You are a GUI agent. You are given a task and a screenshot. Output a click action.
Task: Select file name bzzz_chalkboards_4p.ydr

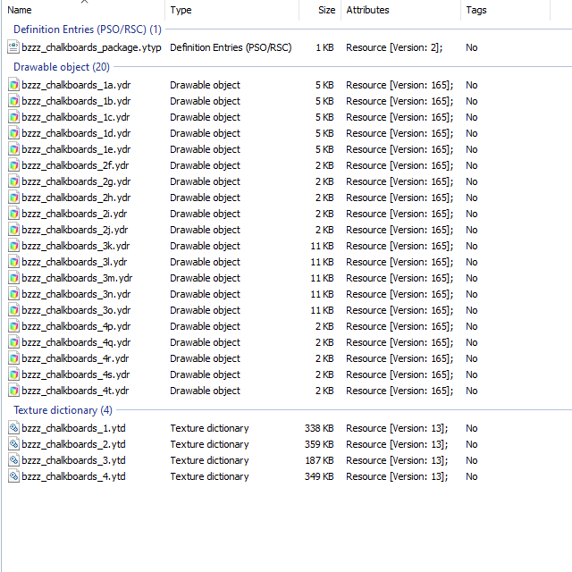(76, 326)
